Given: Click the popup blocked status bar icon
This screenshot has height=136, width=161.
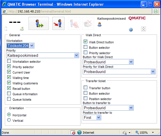Looking at the screenshot, I should [x=73, y=132].
